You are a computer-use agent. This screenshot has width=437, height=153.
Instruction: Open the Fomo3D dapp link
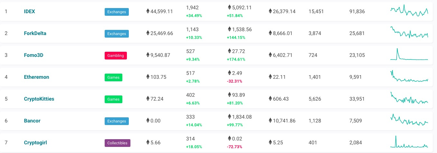[34, 55]
